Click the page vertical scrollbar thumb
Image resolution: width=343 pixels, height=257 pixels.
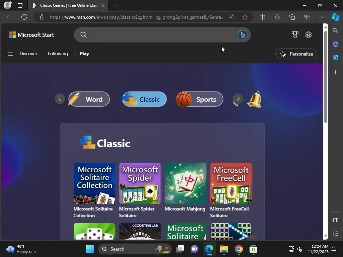[x=326, y=77]
